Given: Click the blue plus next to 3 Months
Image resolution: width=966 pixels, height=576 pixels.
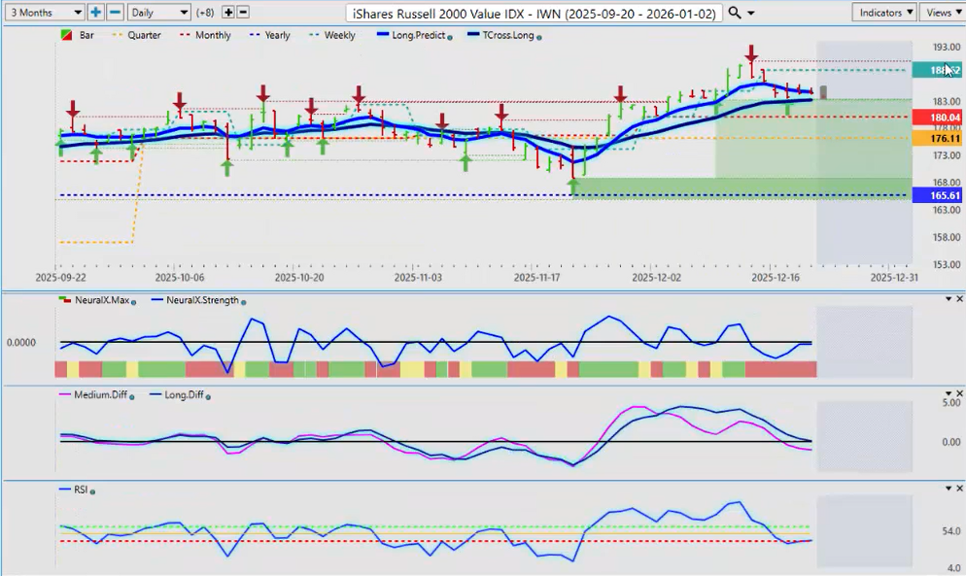Looking at the screenshot, I should 95,13.
